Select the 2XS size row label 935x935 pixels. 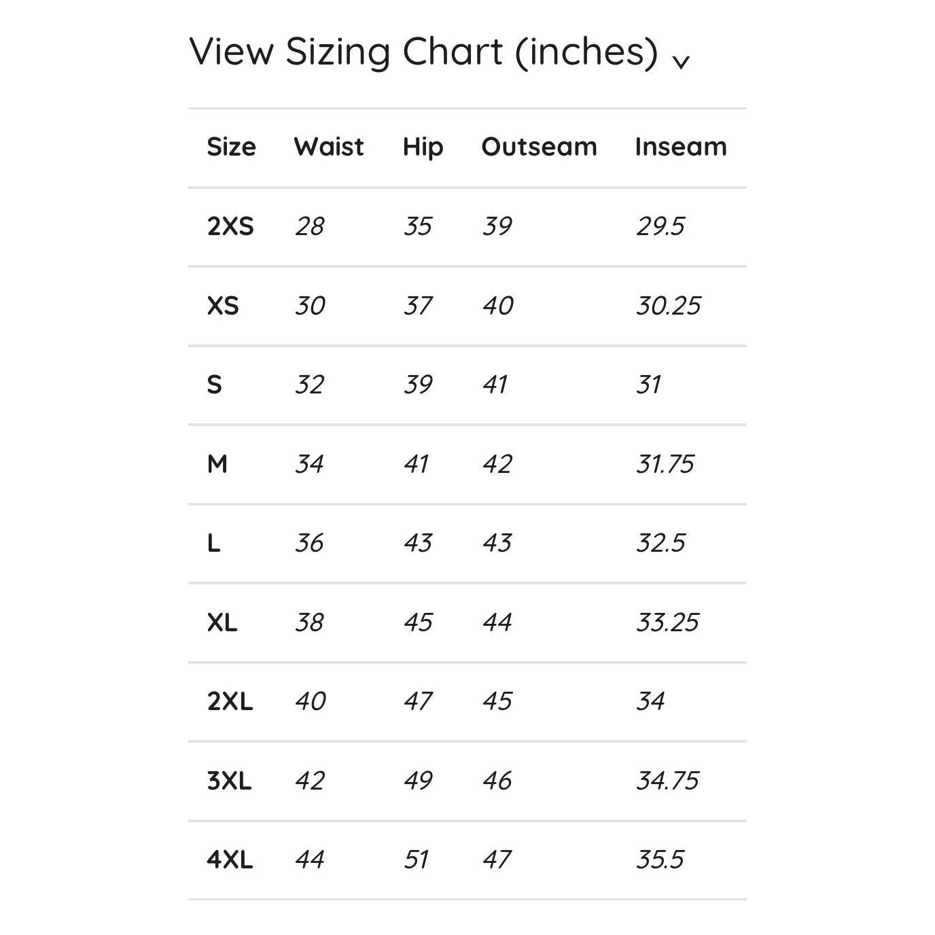pyautogui.click(x=230, y=226)
